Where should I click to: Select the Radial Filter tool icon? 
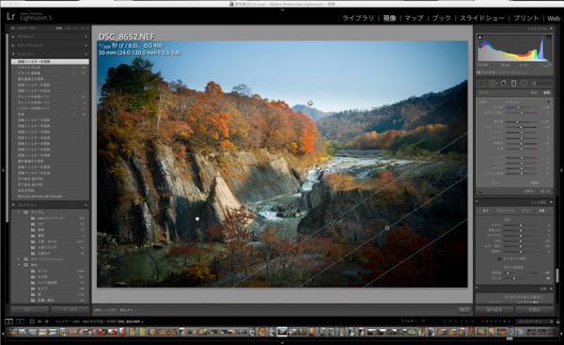coord(525,83)
